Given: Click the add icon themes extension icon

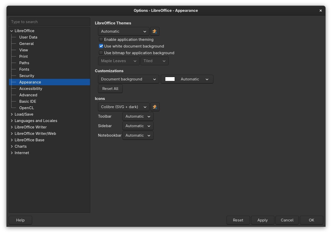Looking at the screenshot, I should click(155, 107).
